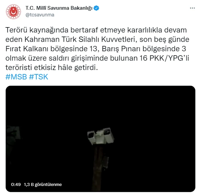This screenshot has height=194, width=201.
Task: Open the #TSK hashtag
Action: click(x=38, y=77)
